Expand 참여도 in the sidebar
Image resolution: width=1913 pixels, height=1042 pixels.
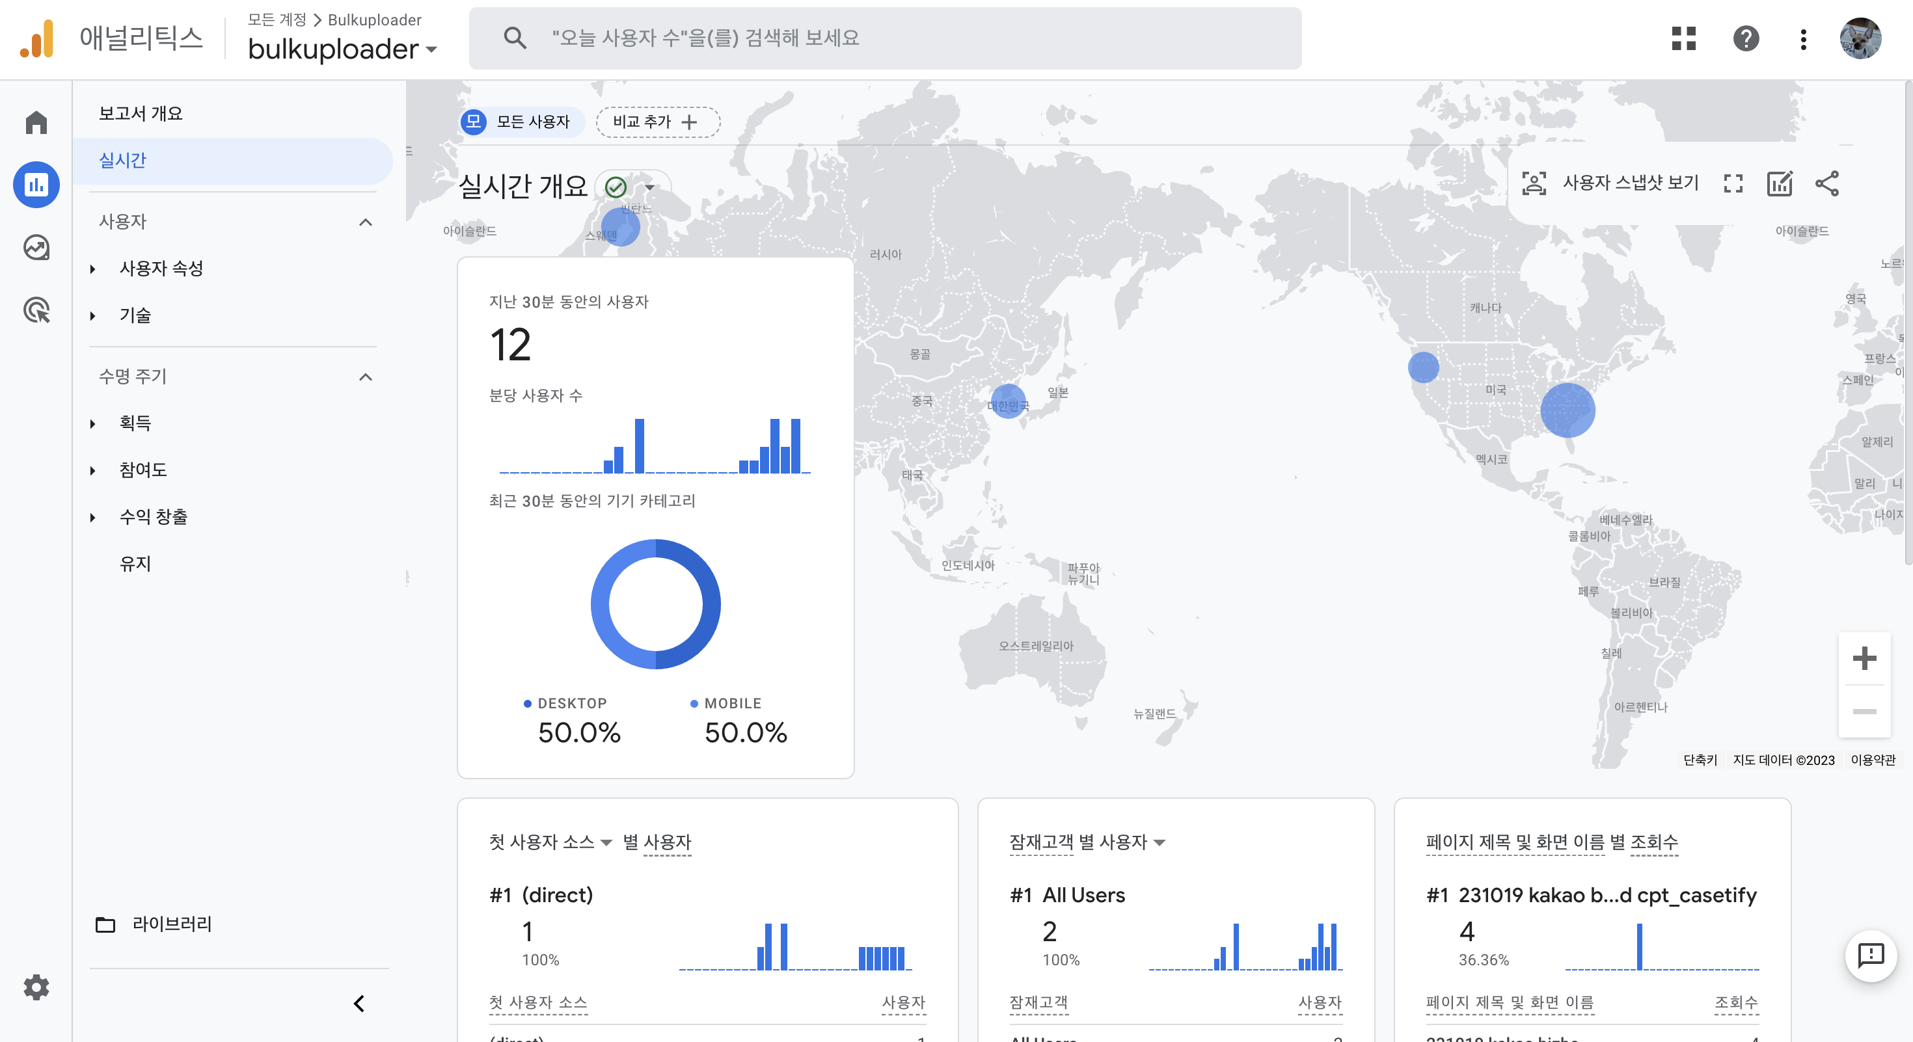pyautogui.click(x=93, y=470)
